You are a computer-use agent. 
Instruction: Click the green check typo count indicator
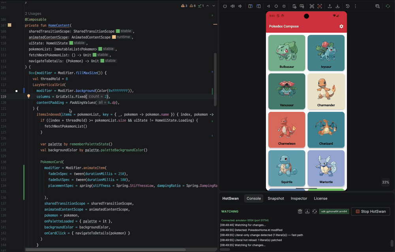point(201,6)
